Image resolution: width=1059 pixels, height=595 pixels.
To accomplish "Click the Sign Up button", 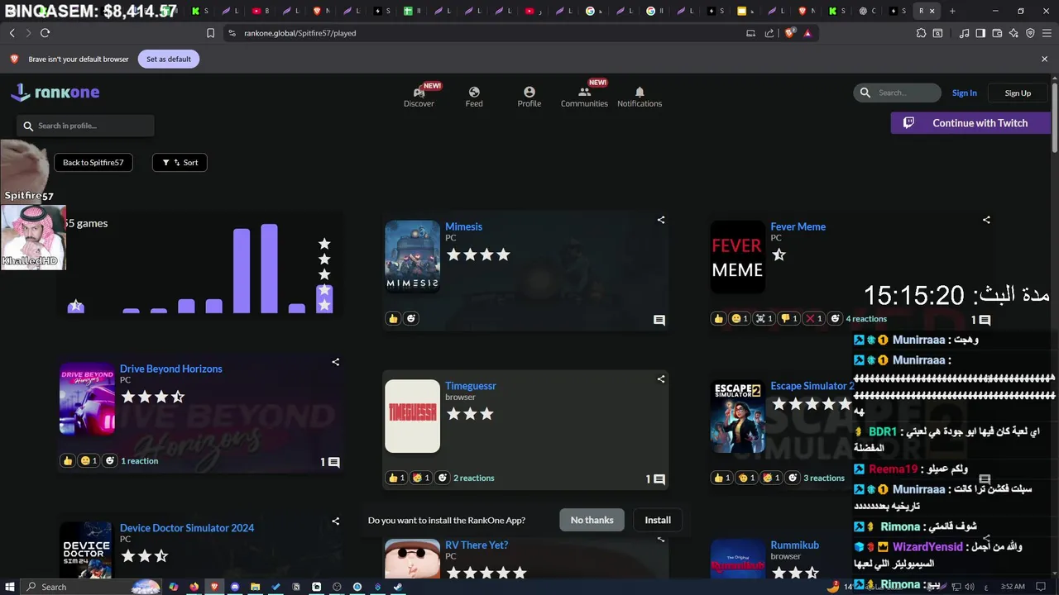I will click(x=1018, y=93).
